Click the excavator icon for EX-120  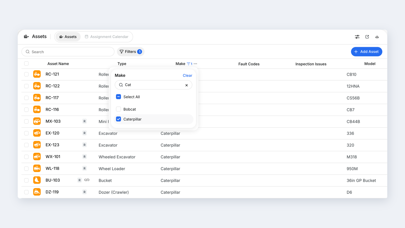pos(37,133)
